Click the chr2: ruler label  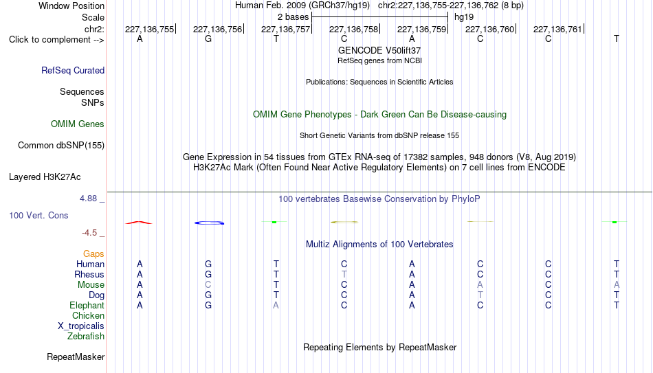pyautogui.click(x=95, y=29)
